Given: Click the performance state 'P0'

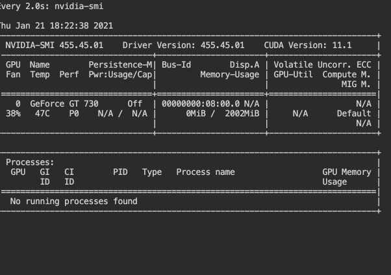Looking at the screenshot, I should [74, 114].
